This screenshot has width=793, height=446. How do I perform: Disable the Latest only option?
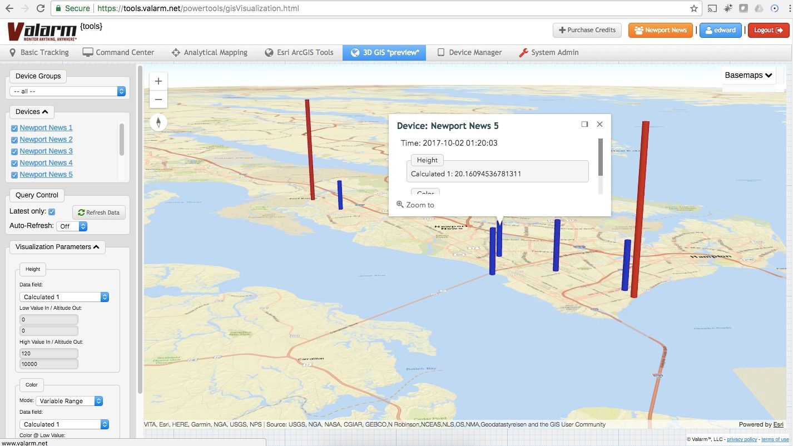[x=53, y=211]
